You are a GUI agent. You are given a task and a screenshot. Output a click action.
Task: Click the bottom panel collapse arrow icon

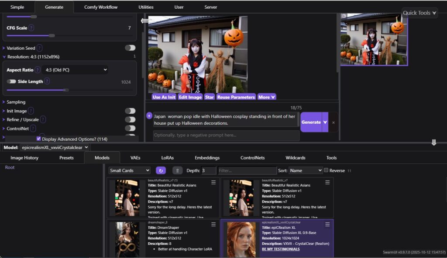434,143
